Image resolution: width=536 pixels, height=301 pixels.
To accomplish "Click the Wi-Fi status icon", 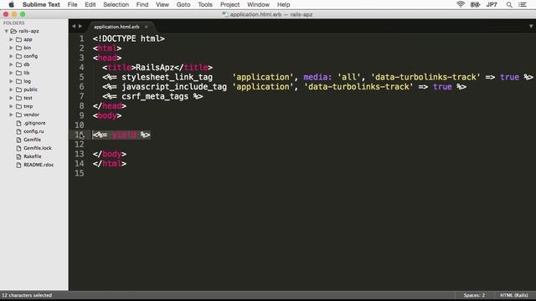I will coord(461,4).
